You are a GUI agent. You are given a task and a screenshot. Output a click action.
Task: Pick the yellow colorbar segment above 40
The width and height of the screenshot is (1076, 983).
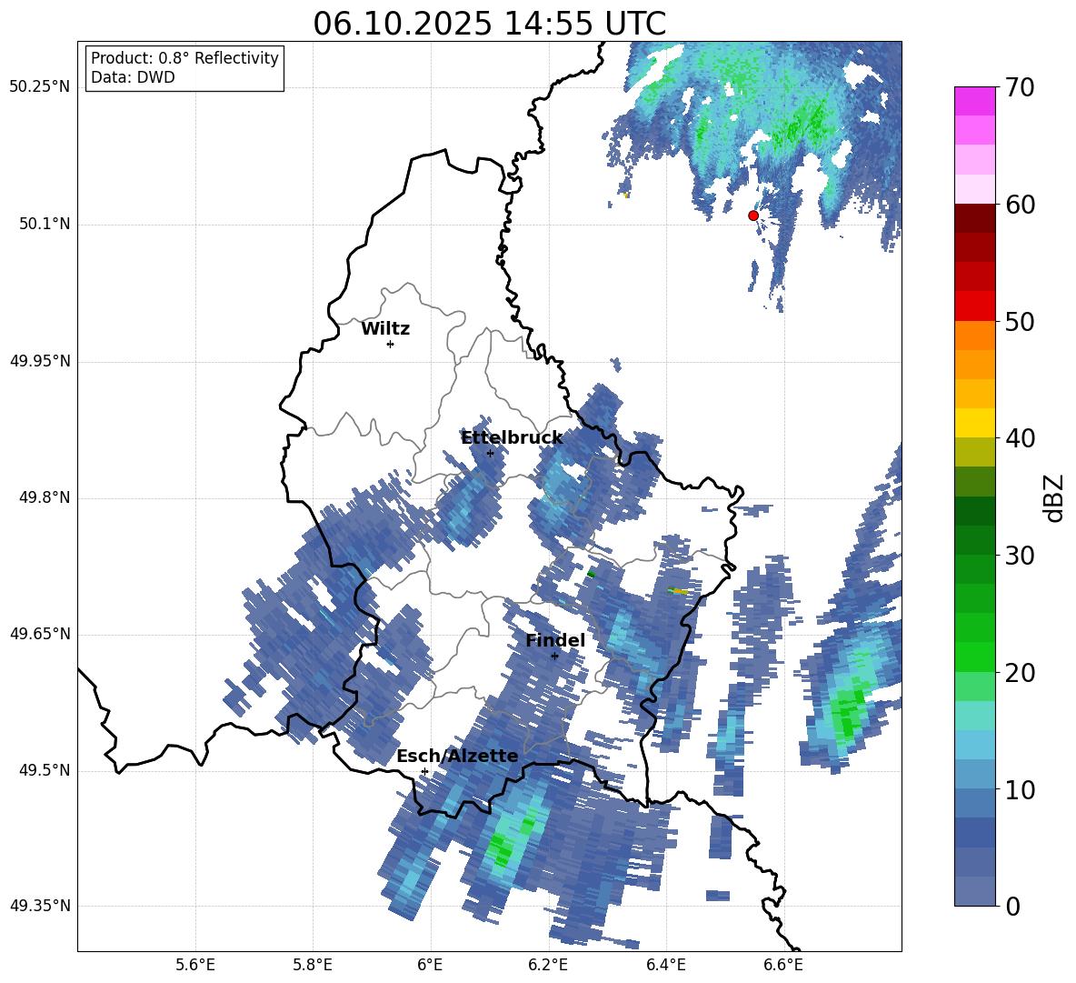(x=974, y=423)
